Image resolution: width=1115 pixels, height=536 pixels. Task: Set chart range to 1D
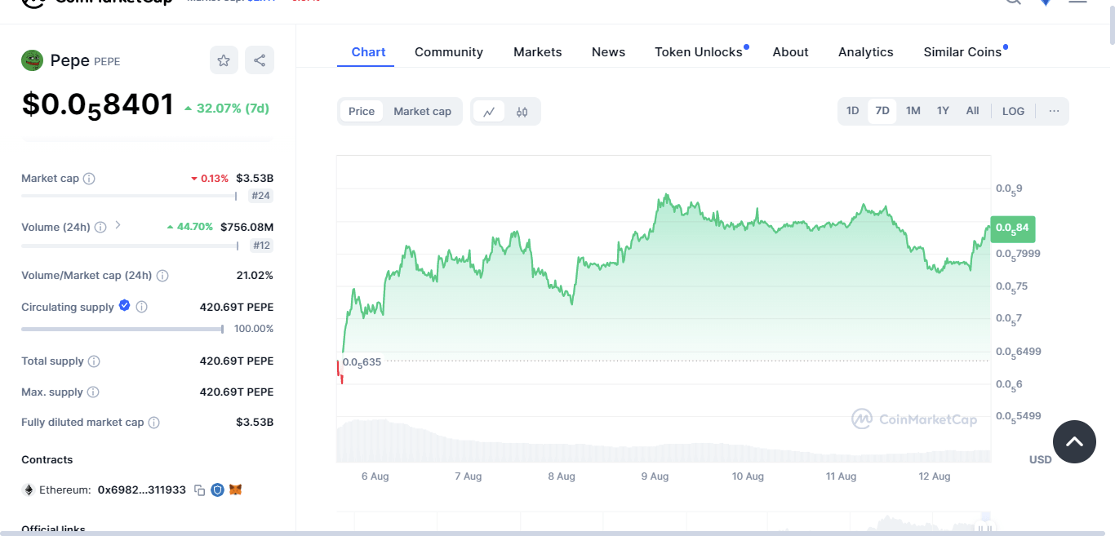point(852,111)
